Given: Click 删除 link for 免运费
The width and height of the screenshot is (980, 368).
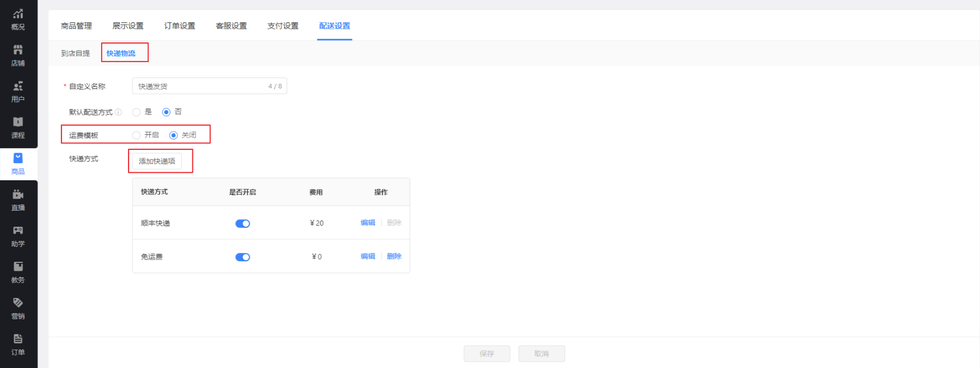Looking at the screenshot, I should [394, 257].
